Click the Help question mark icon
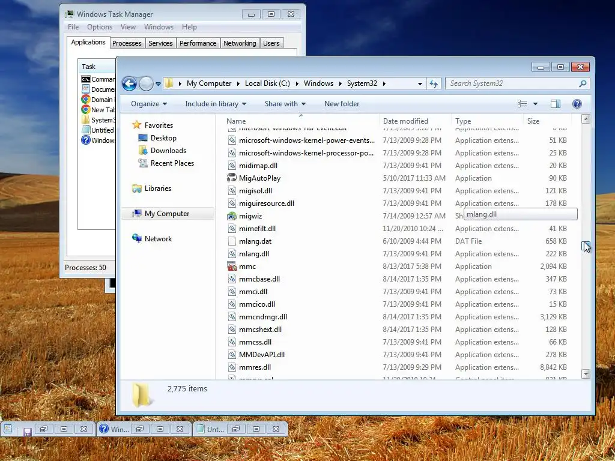This screenshot has width=615, height=461. pyautogui.click(x=577, y=104)
